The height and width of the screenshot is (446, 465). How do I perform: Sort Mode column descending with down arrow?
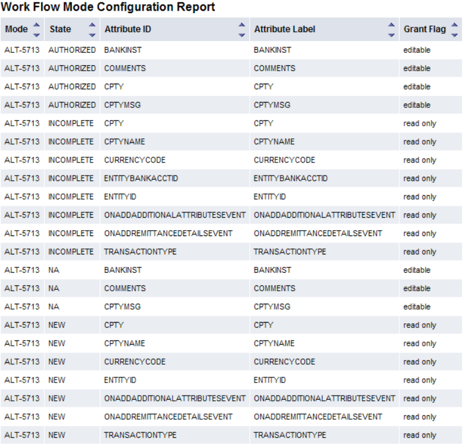pos(35,34)
